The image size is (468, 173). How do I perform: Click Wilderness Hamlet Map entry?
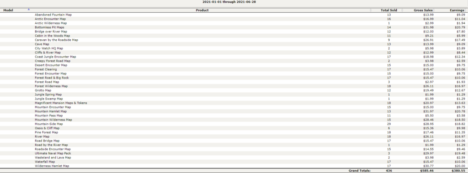[52, 166]
